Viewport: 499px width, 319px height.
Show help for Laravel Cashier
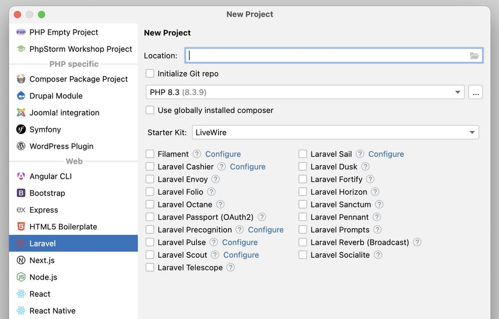[222, 167]
